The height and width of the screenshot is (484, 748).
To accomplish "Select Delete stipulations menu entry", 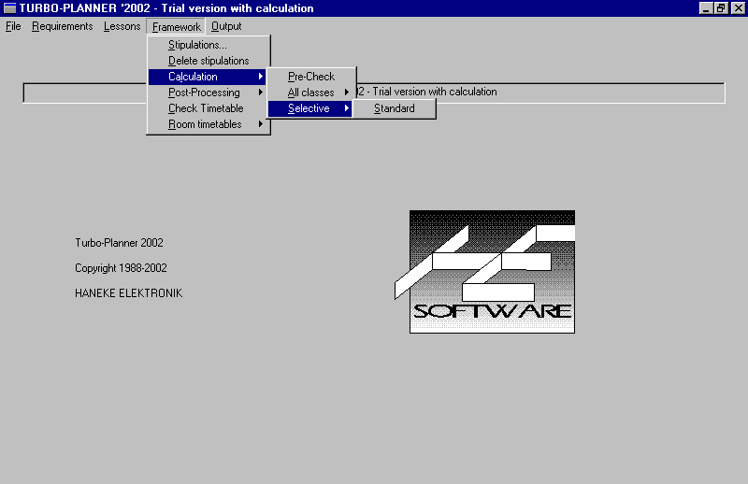I will point(208,61).
